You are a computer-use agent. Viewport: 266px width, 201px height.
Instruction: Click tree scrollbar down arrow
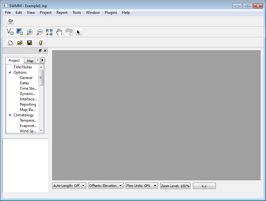[41, 130]
